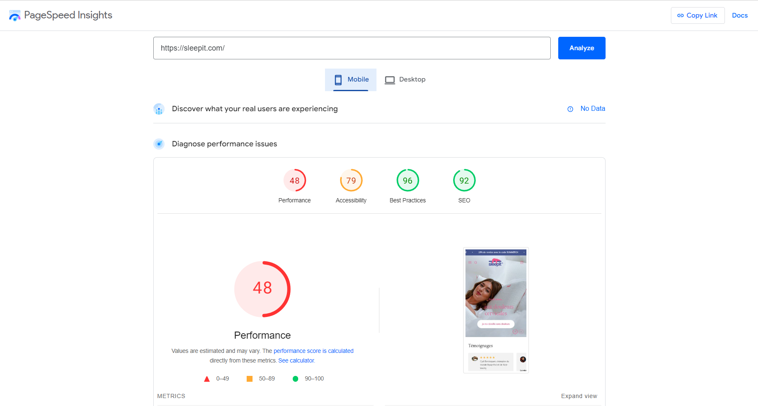The image size is (758, 406).
Task: Click 'Diagnose performance issues' heading
Action: click(224, 144)
